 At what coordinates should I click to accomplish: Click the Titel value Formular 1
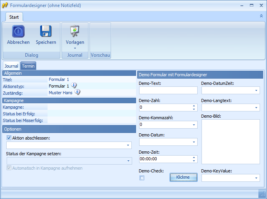[x=59, y=79]
